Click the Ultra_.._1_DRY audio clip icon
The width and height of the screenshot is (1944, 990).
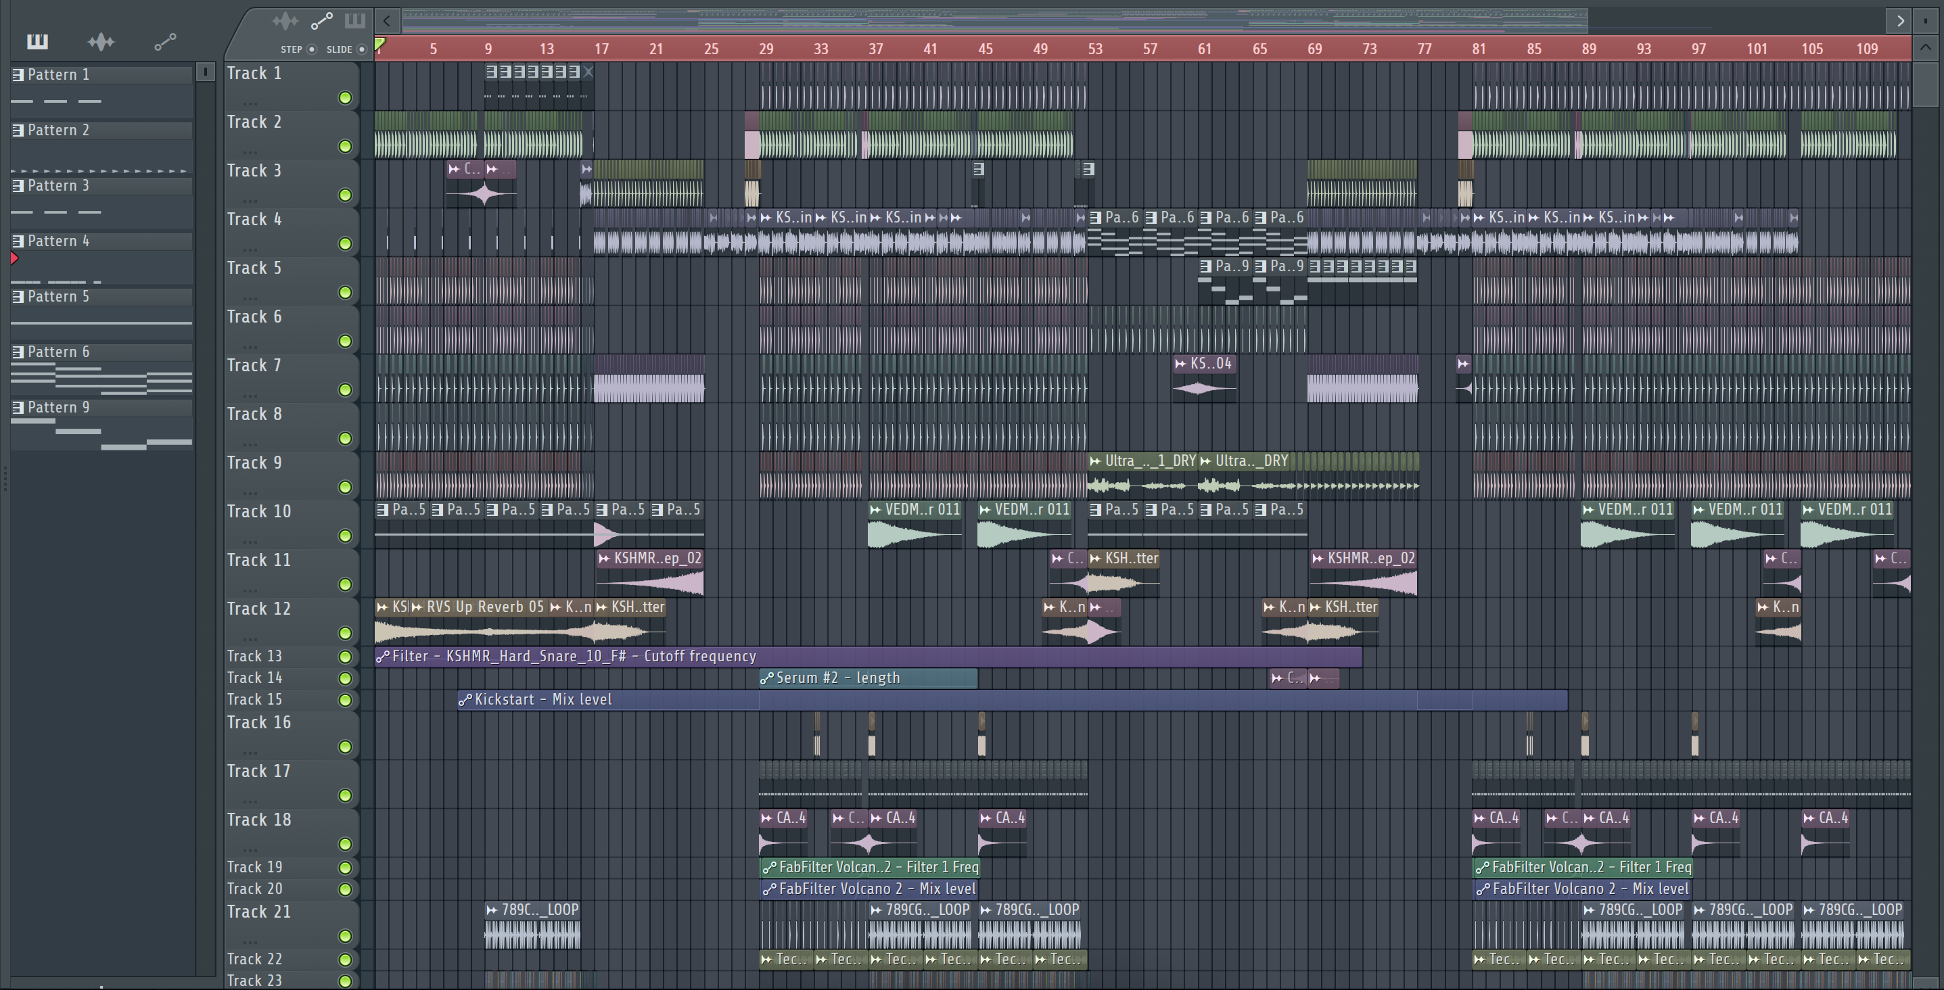(1096, 461)
